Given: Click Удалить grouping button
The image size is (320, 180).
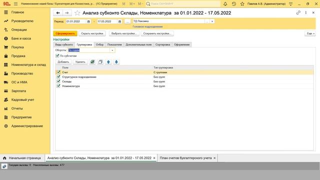Looking at the screenshot, I should pyautogui.click(x=80, y=62).
